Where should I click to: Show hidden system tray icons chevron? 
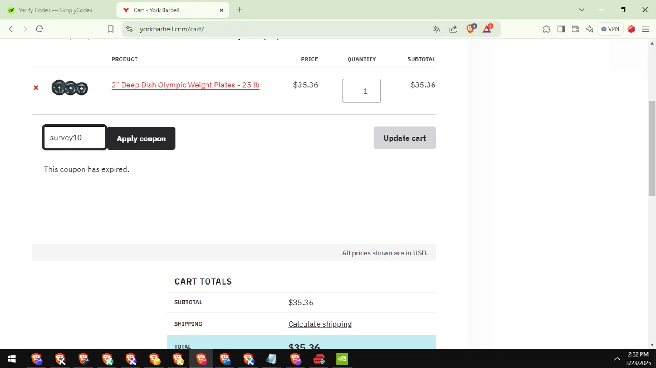point(617,359)
